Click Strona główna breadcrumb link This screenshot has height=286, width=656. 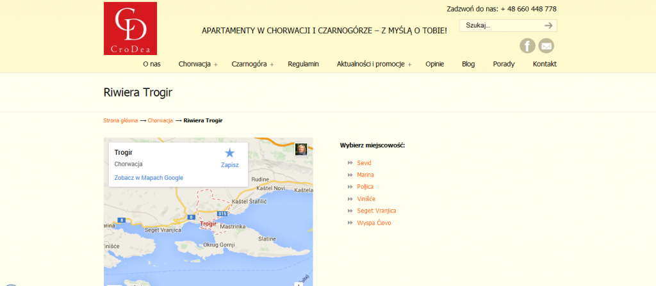[x=120, y=120]
